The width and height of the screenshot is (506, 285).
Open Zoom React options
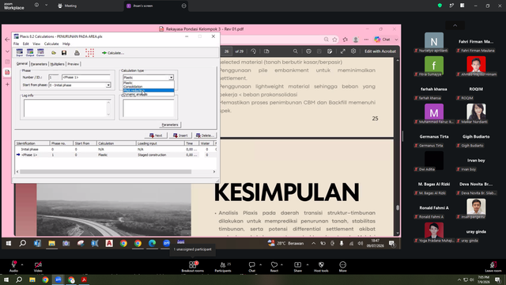coord(274,266)
